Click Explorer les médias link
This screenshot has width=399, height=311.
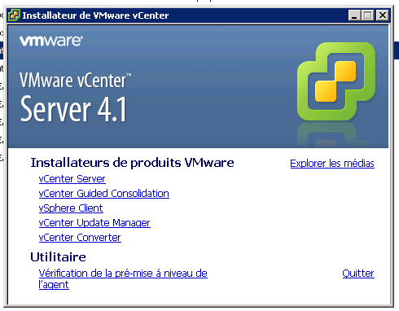(332, 164)
